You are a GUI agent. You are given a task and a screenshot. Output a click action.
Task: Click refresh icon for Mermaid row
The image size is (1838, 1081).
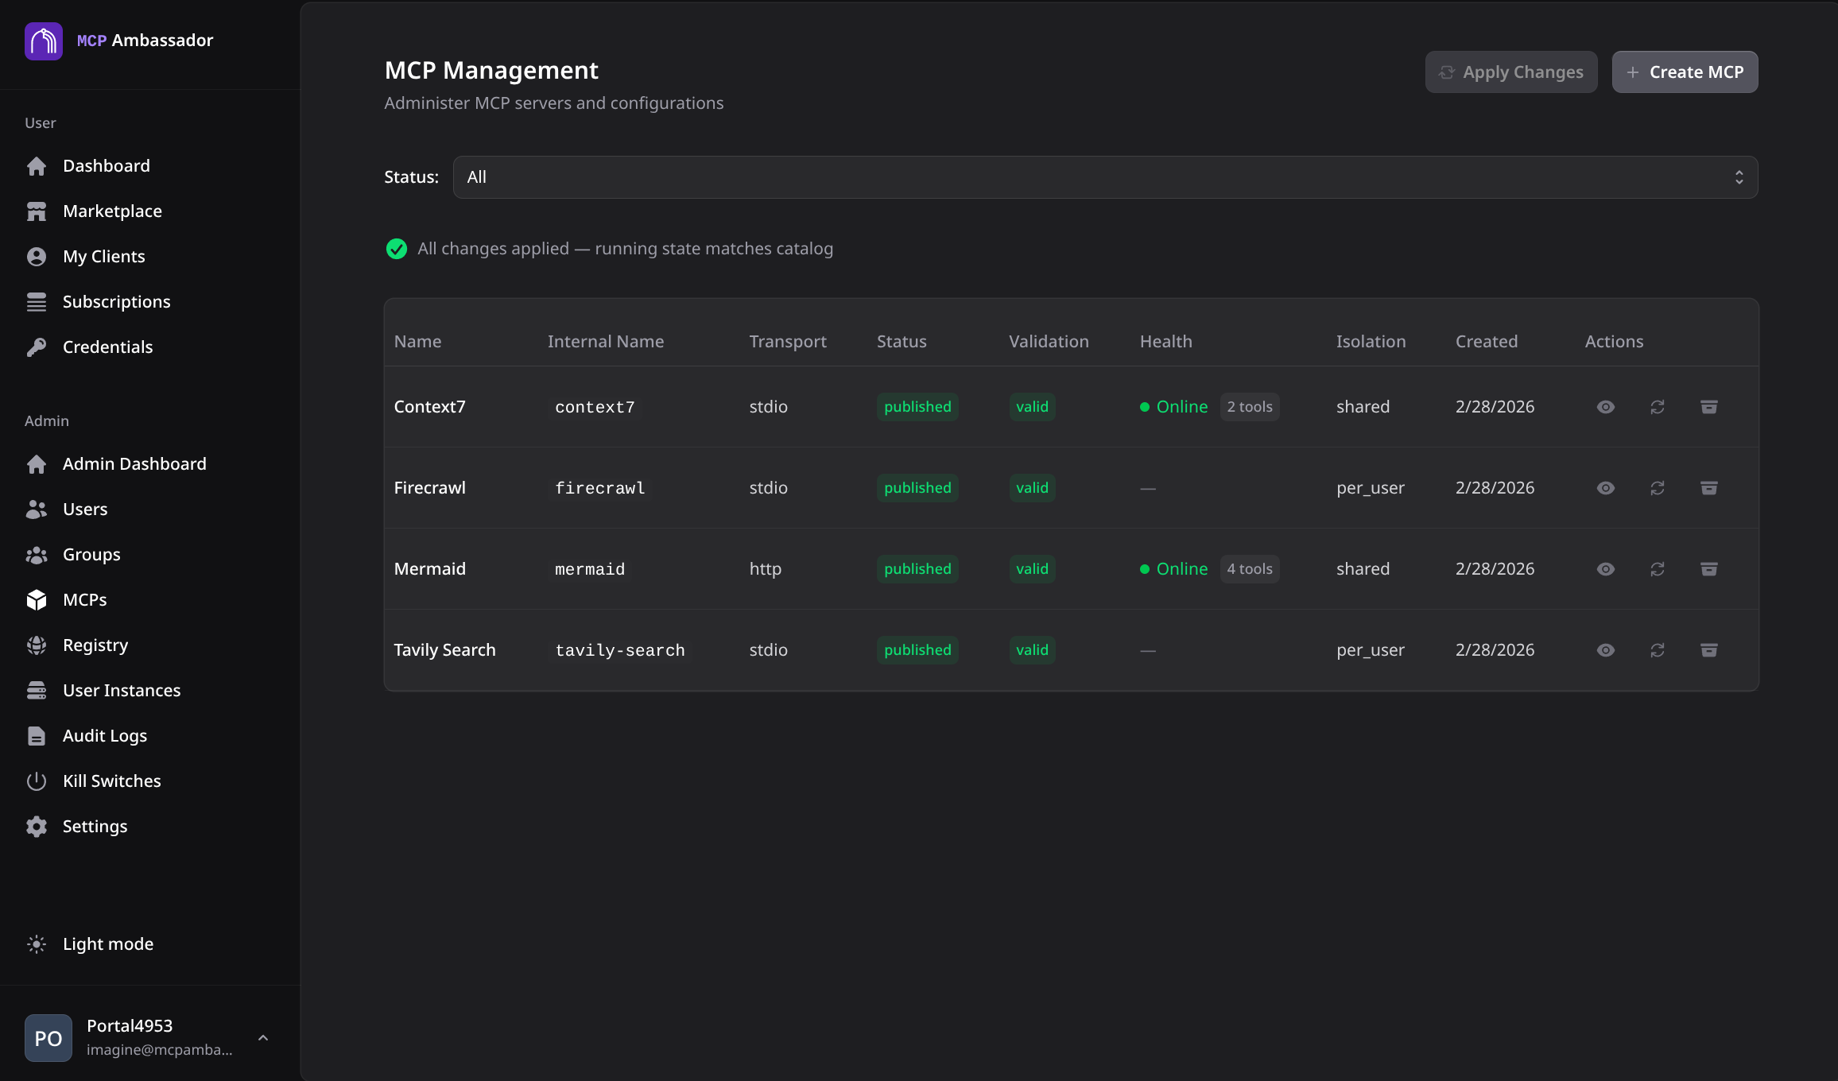coord(1658,569)
